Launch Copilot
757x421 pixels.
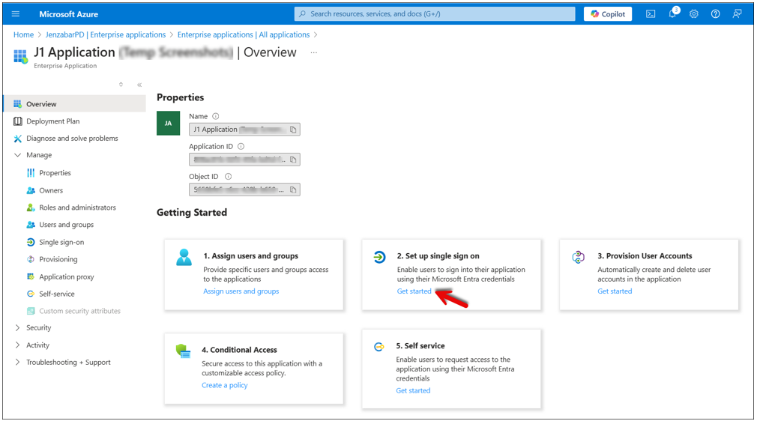608,14
